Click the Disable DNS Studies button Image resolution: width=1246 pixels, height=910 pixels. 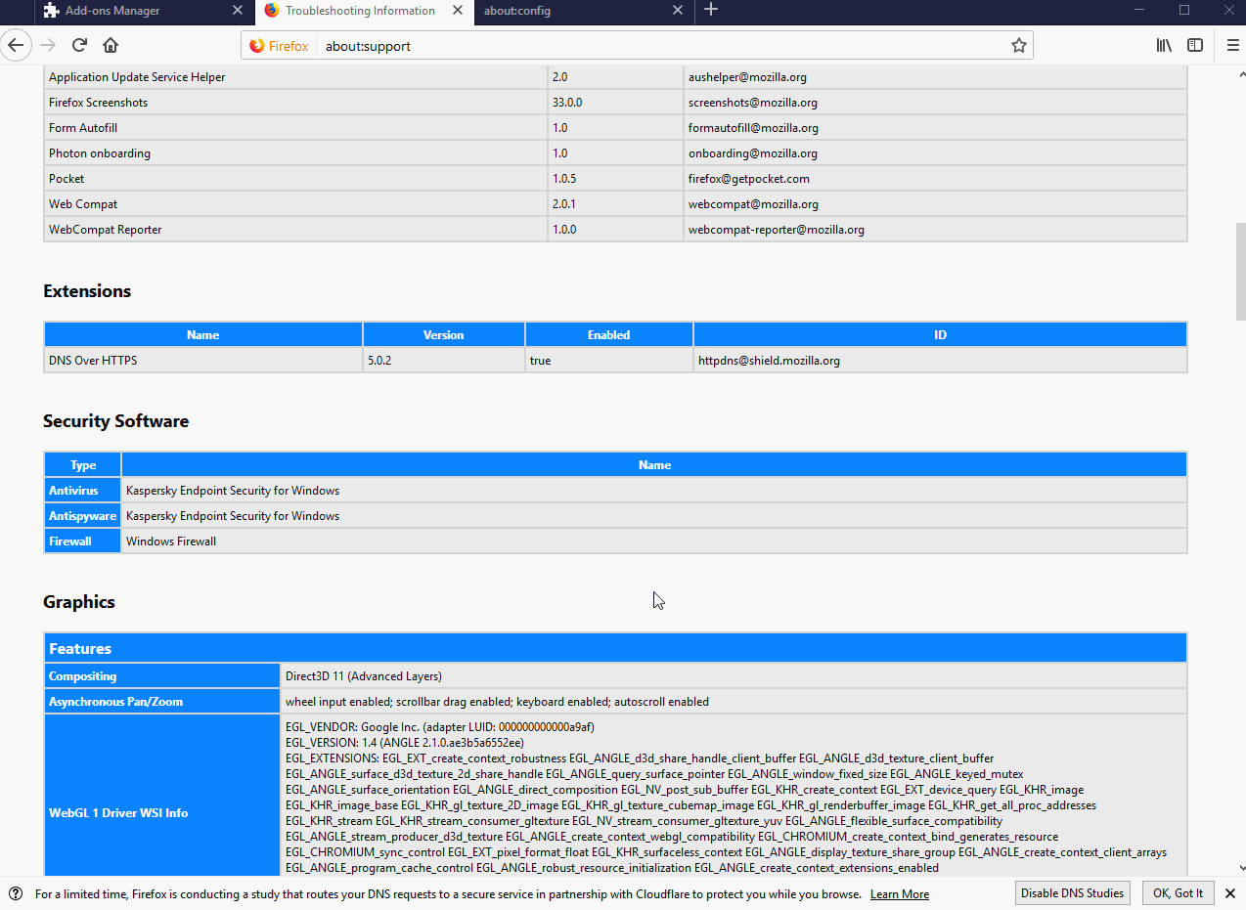point(1073,893)
